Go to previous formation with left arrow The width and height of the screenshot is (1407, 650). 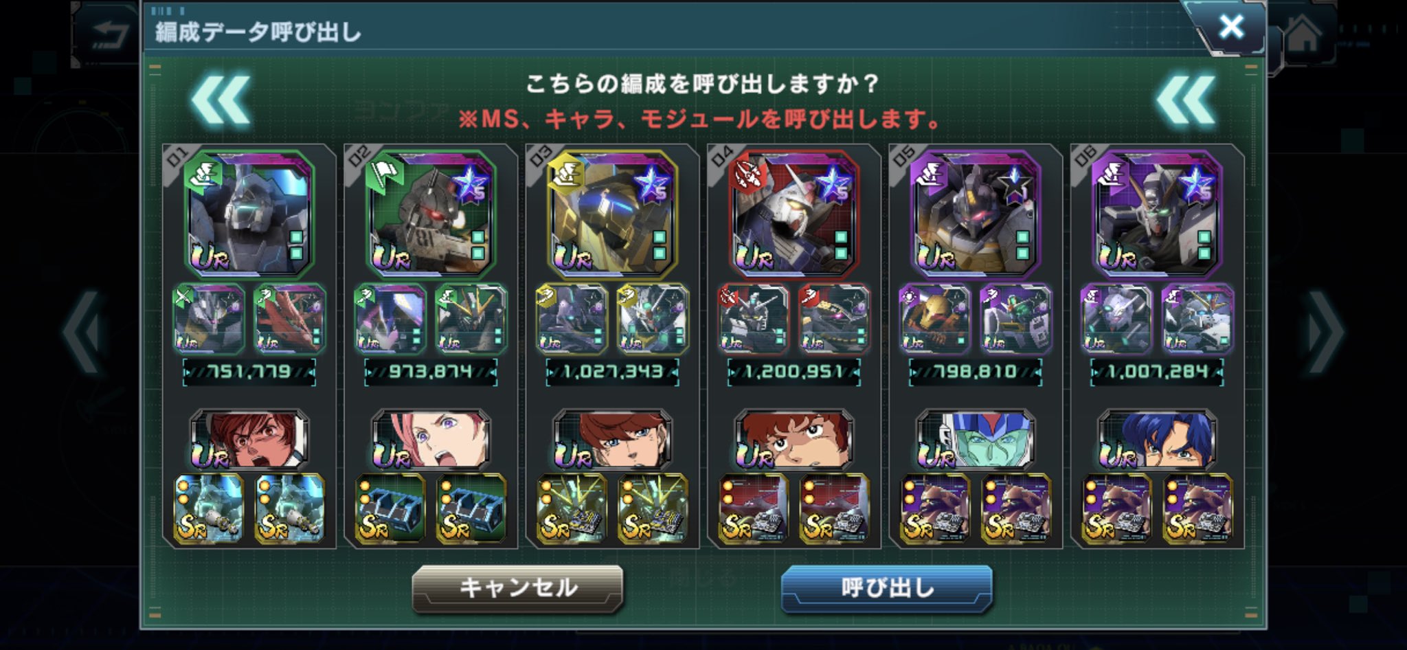tap(82, 333)
